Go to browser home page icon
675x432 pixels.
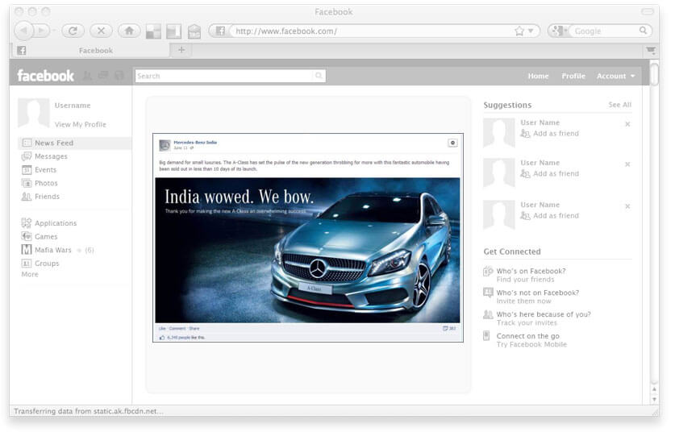129,31
